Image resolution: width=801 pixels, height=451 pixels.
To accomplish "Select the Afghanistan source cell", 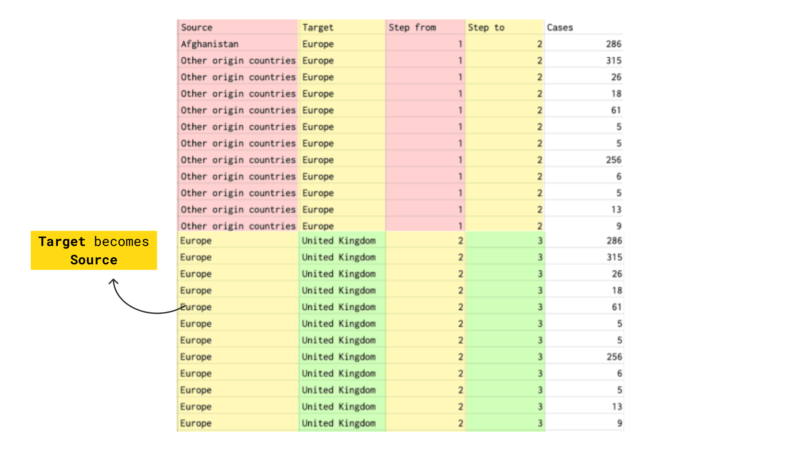I will click(x=210, y=44).
